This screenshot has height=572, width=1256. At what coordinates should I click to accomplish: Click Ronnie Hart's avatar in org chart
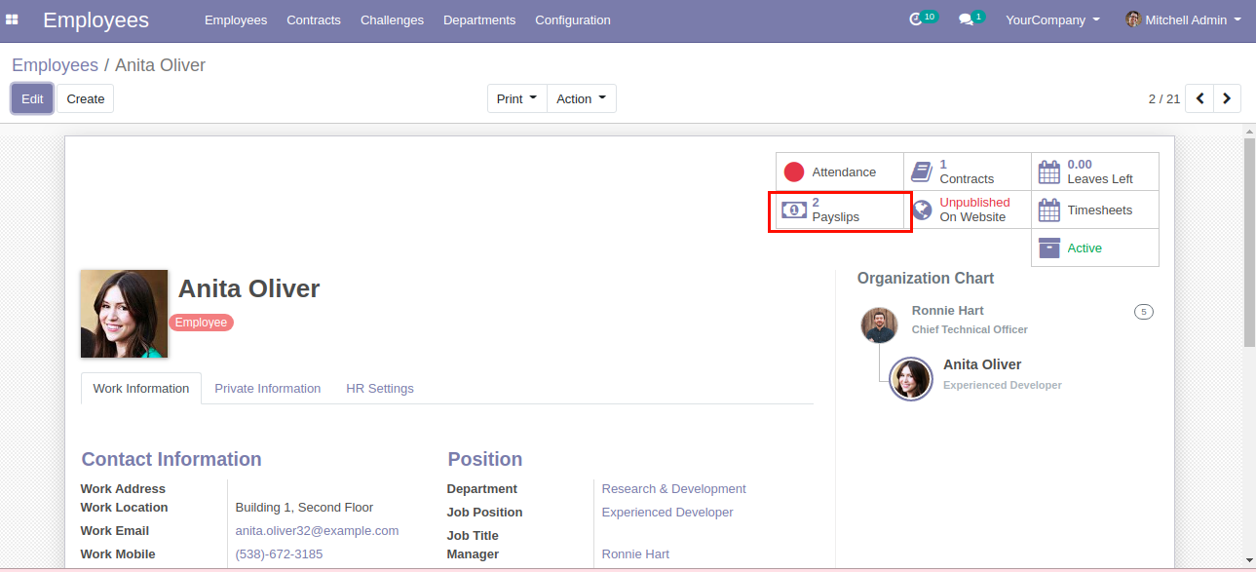879,324
